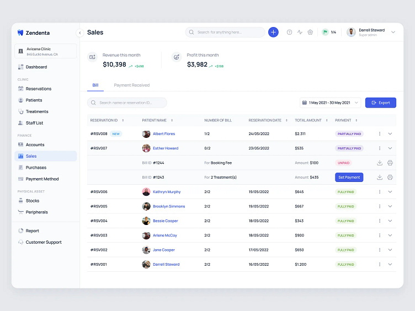The image size is (415, 311).
Task: Expand the #RSV001 Darrell Steward row
Action: pos(390,265)
